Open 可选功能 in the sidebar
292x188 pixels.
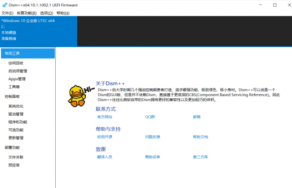16,130
